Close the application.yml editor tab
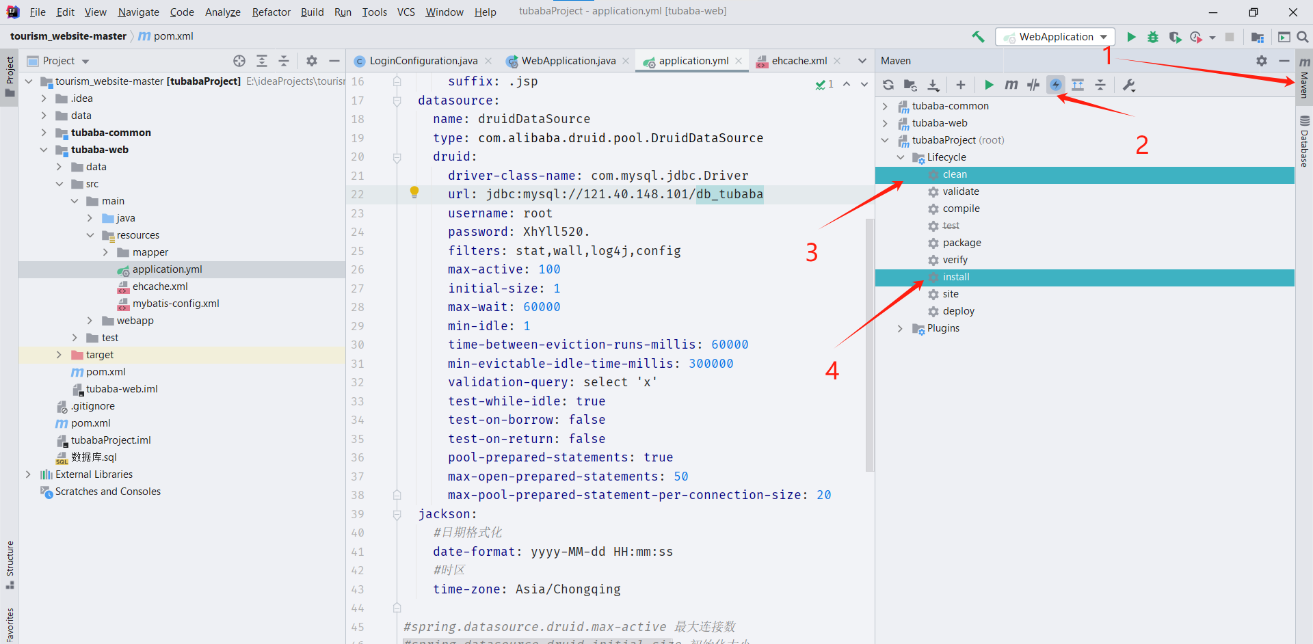 (x=739, y=61)
